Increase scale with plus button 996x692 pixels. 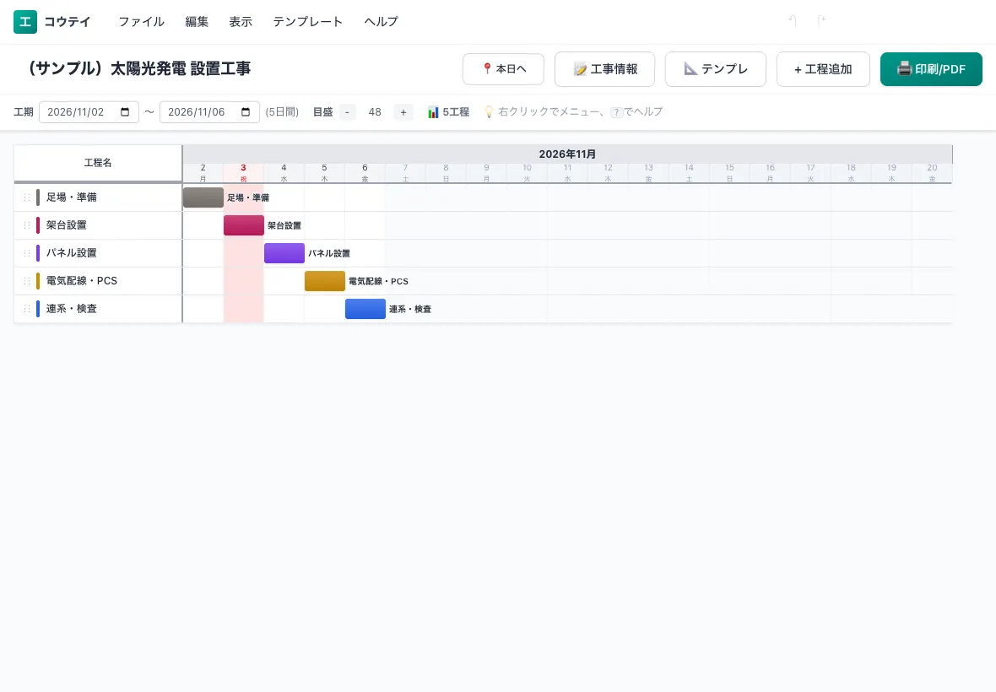click(403, 112)
